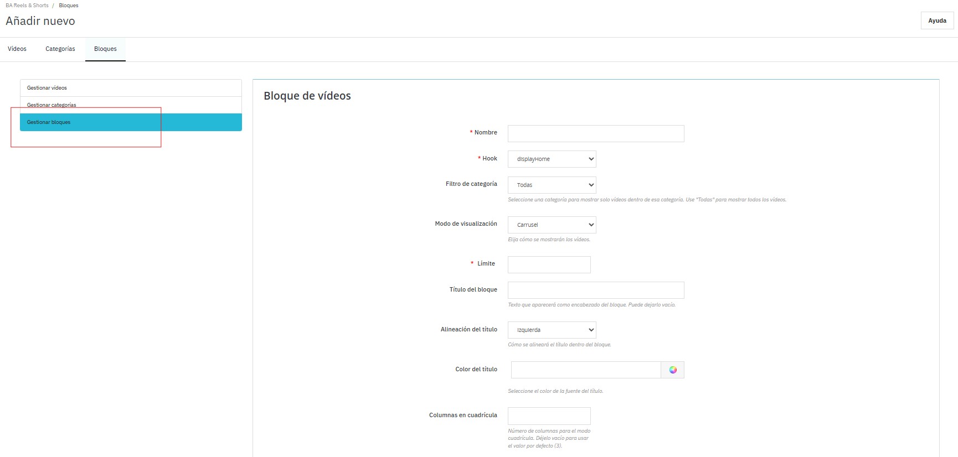Expand Modo de visualización Carrusel dropdown
This screenshot has height=457, width=958.
tap(552, 225)
